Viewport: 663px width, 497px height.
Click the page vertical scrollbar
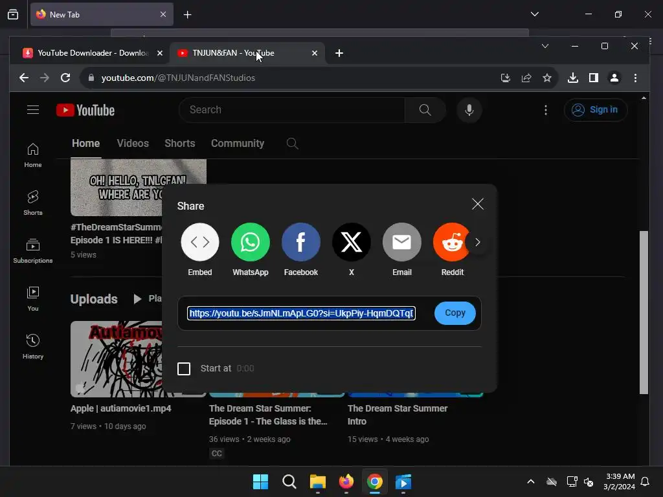(644, 313)
